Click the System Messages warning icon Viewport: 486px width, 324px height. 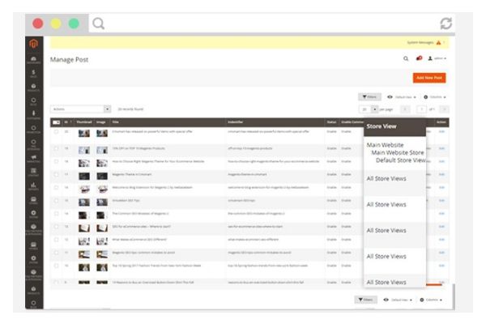[x=438, y=42]
